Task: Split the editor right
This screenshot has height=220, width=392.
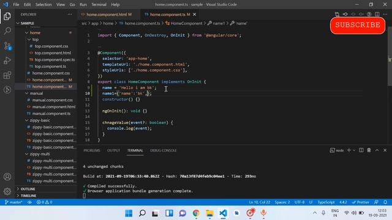Action: click(x=377, y=14)
